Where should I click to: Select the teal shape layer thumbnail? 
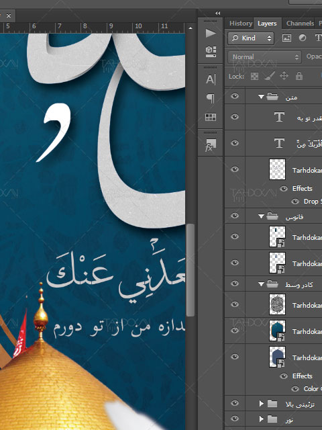(x=277, y=331)
